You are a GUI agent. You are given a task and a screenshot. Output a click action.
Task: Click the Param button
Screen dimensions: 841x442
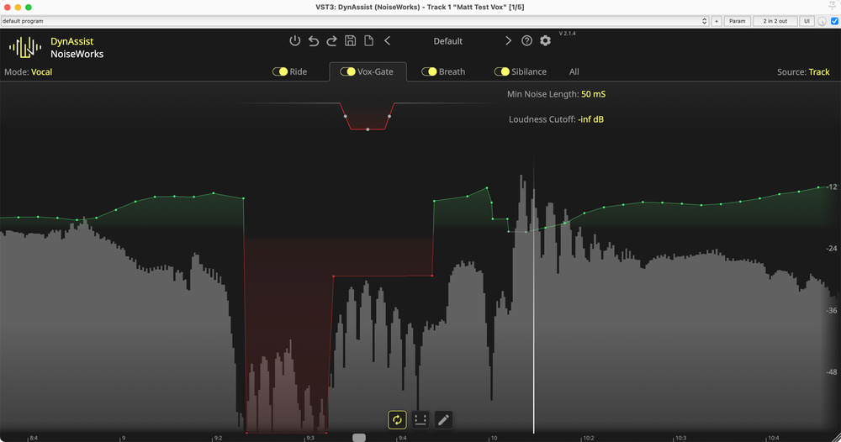point(737,21)
